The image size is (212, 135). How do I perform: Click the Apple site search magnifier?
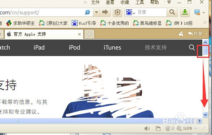(x=191, y=47)
